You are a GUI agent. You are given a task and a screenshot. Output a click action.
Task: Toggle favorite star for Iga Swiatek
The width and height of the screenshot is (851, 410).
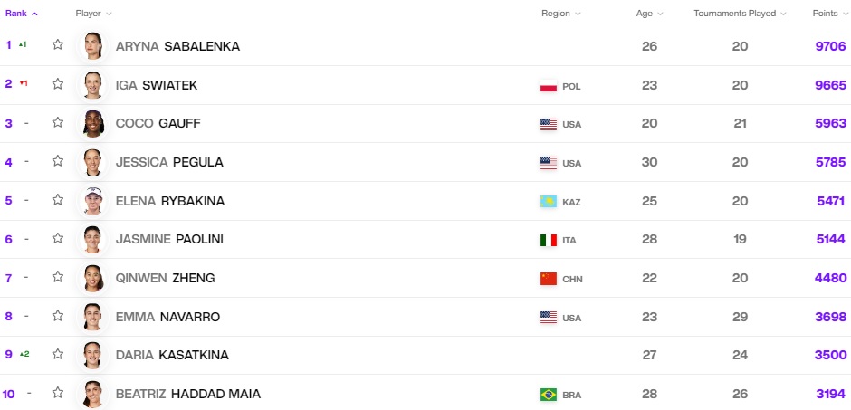58,83
